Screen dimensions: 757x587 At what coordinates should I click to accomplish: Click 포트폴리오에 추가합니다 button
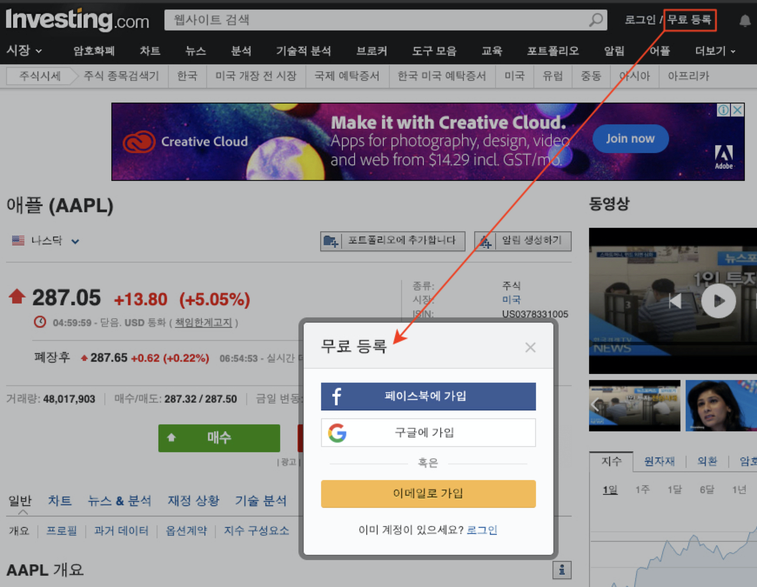[393, 241]
